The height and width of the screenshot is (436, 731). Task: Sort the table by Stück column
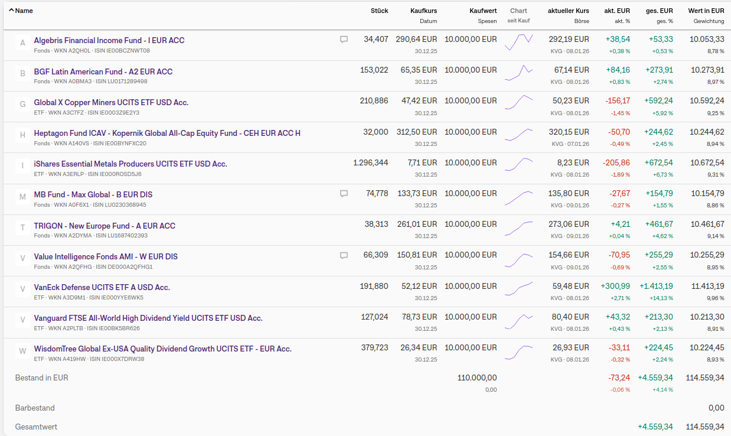[379, 11]
